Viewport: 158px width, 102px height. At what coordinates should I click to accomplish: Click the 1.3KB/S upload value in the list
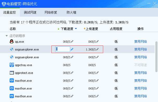(x=91, y=49)
